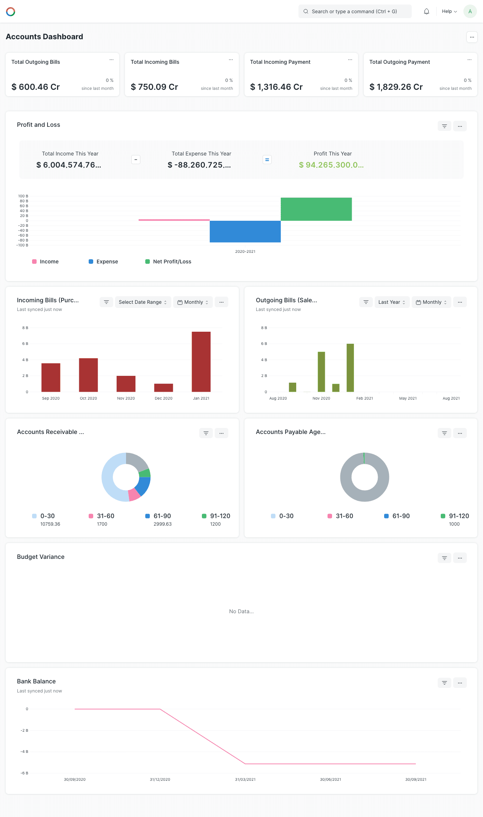Screen dimensions: 483x817
Task: Open the notifications bell
Action: pos(426,11)
